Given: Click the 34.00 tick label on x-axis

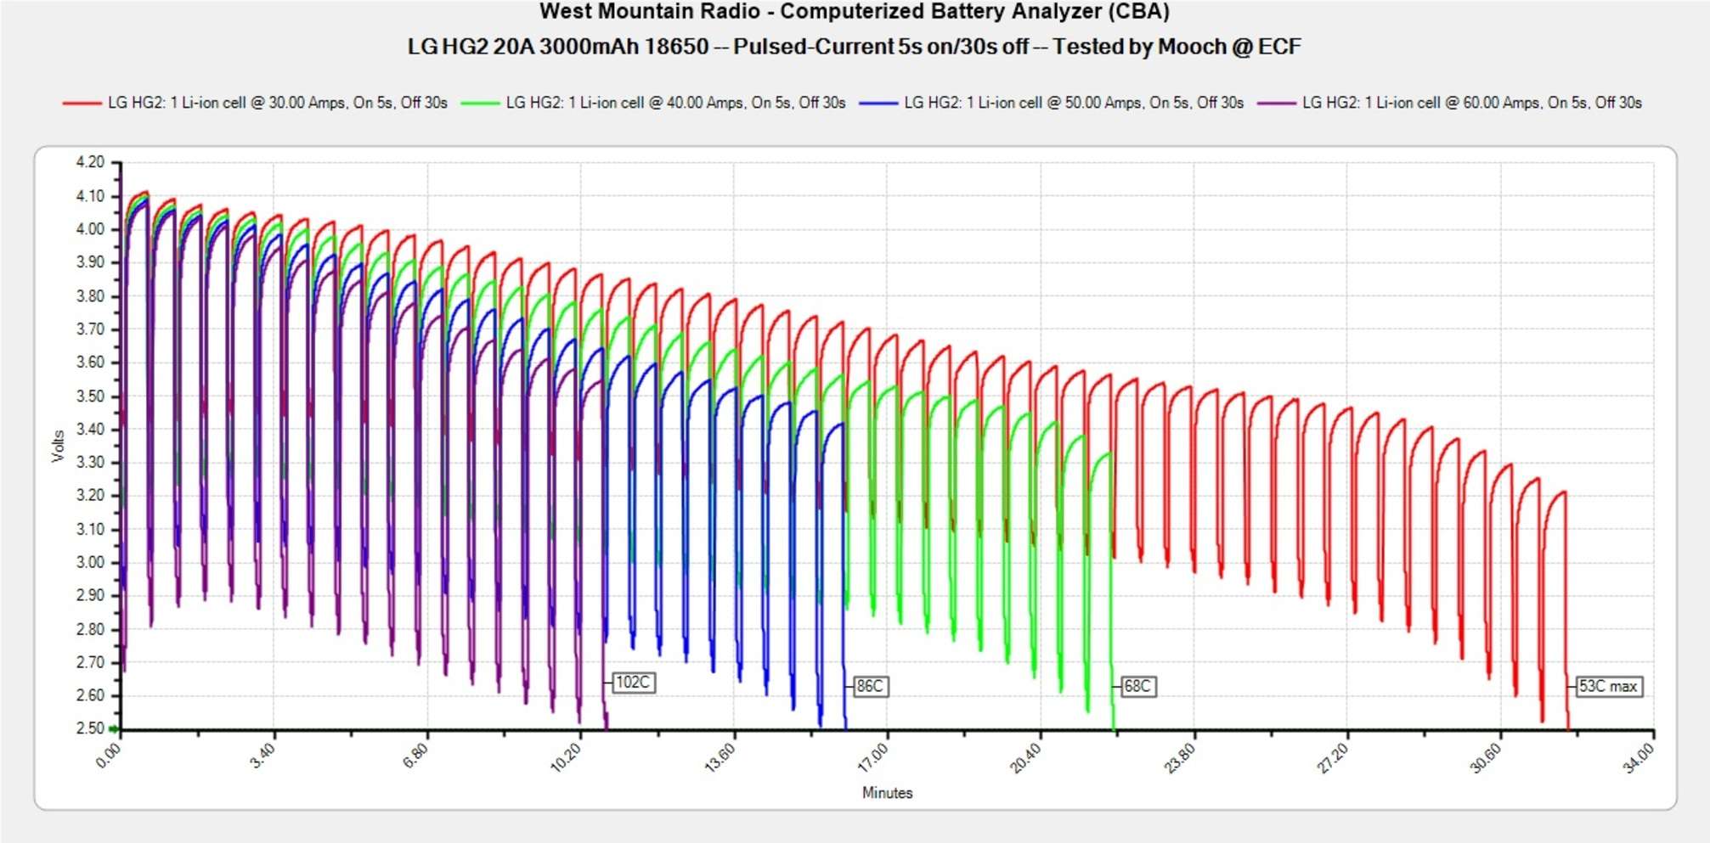Looking at the screenshot, I should coord(1639,756).
